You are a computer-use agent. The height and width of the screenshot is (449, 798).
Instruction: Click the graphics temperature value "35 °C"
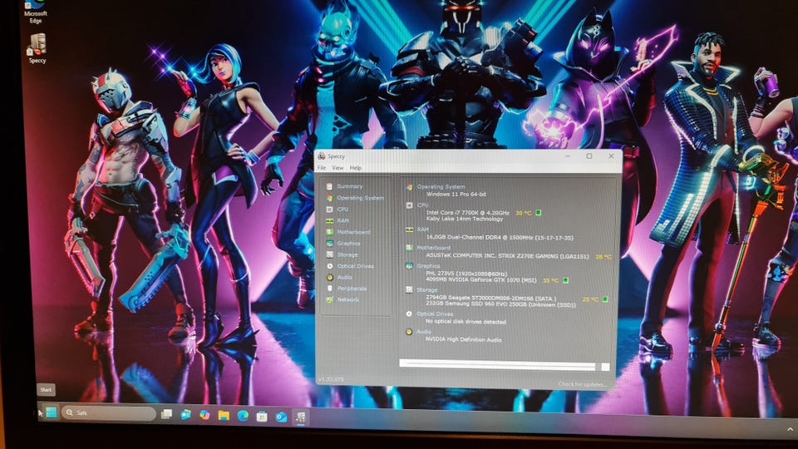pos(550,280)
